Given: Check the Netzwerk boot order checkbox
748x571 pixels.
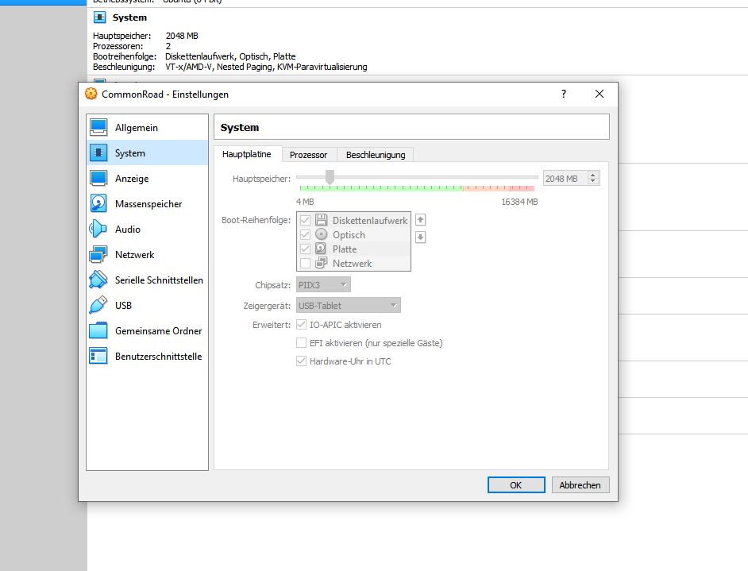Looking at the screenshot, I should coord(305,264).
